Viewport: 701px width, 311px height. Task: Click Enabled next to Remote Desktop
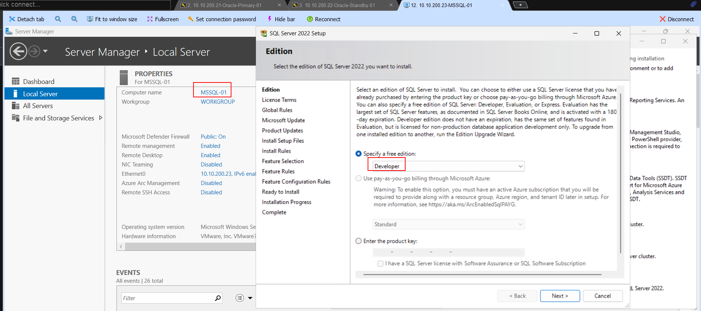coord(211,155)
